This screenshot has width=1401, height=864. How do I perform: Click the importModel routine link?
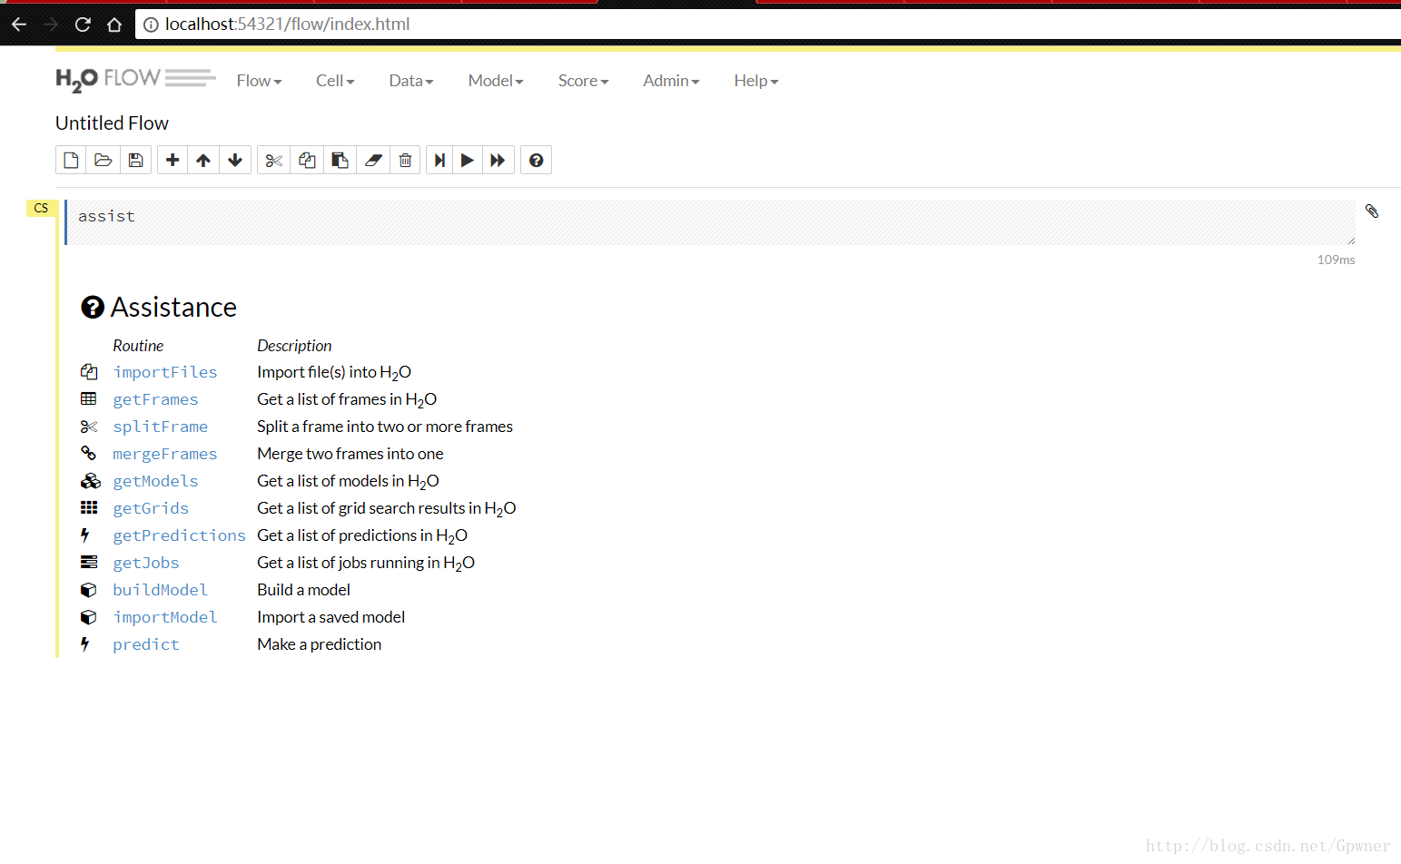click(x=165, y=617)
